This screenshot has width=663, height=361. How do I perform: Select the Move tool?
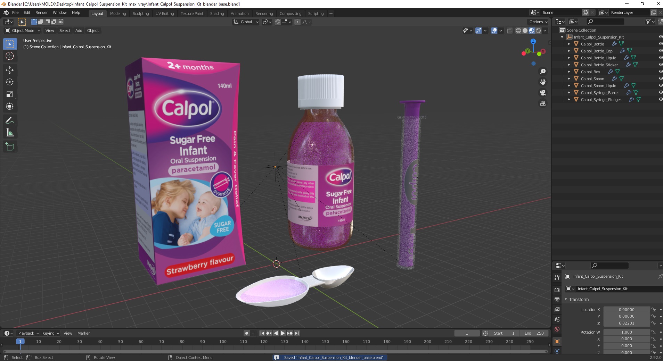(10, 70)
